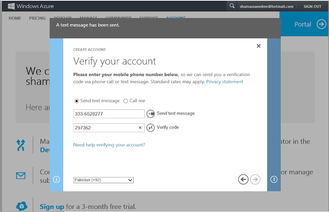Click the Send text message icon

(x=151, y=114)
